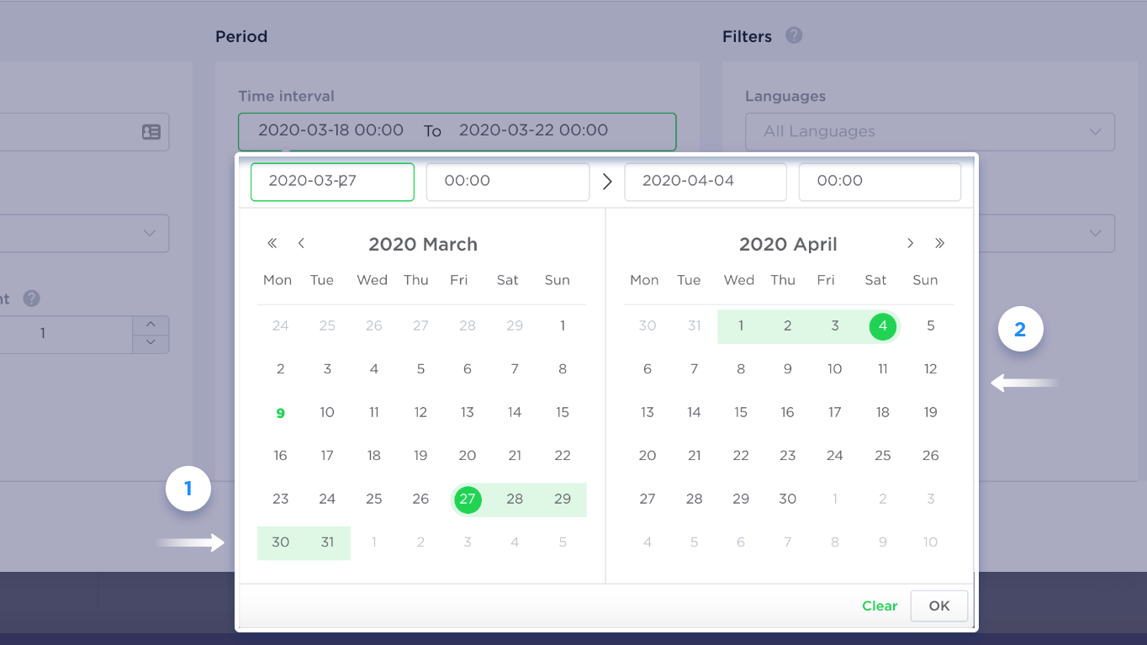Image resolution: width=1147 pixels, height=645 pixels.
Task: Click the Time interval range field
Action: coord(457,131)
